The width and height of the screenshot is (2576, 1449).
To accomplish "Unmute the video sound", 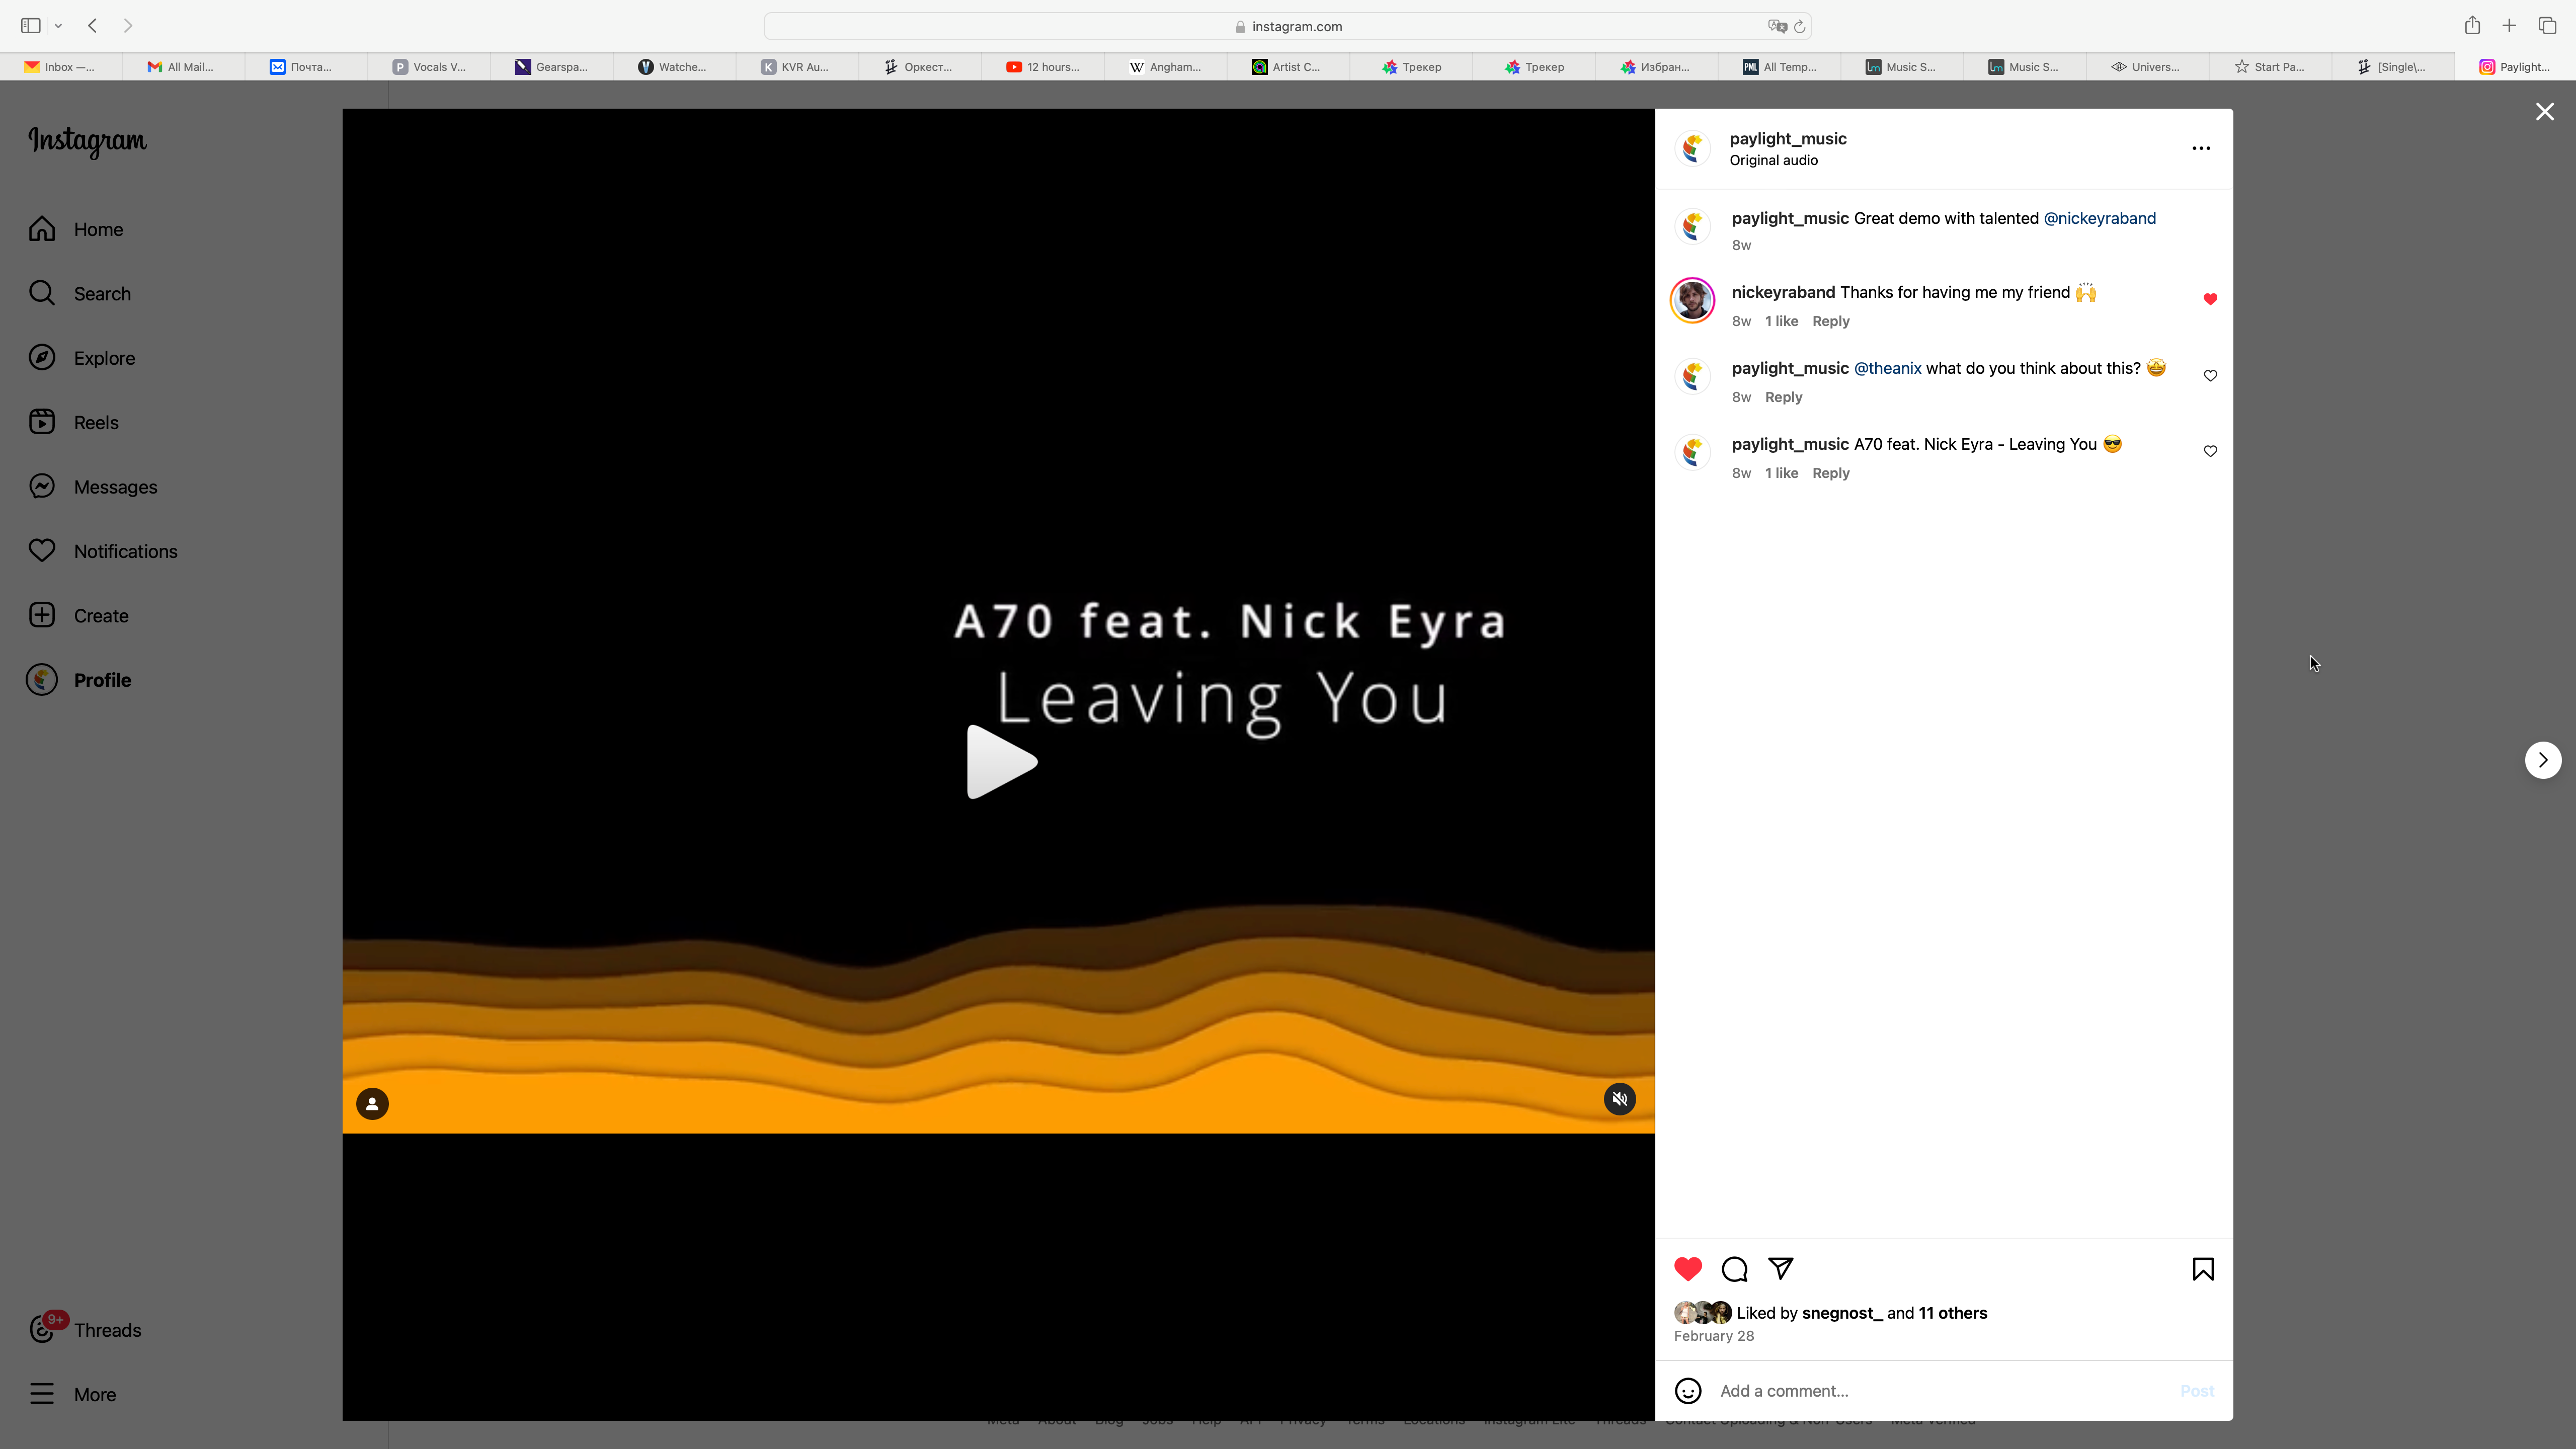I will 1620,1099.
